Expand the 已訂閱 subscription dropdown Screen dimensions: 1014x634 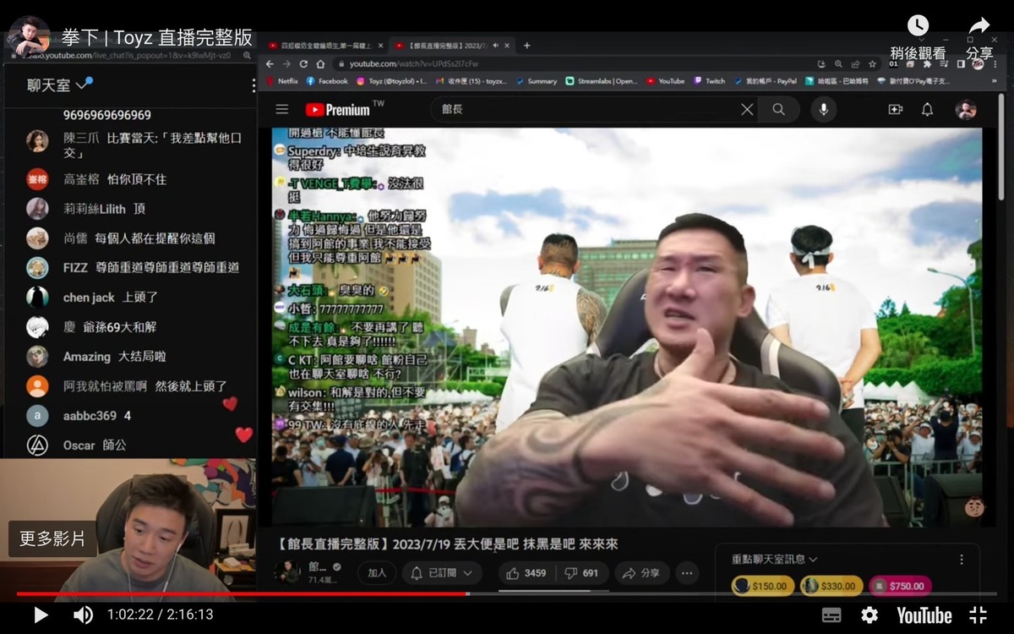click(x=442, y=572)
